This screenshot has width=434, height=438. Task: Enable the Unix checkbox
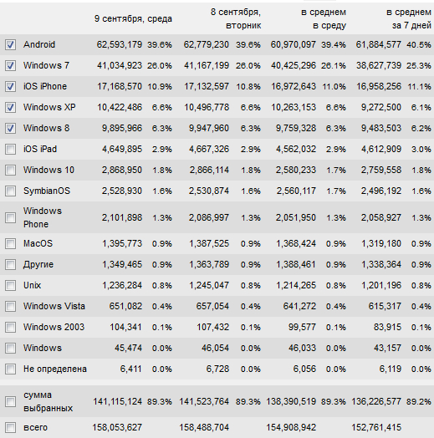10,286
